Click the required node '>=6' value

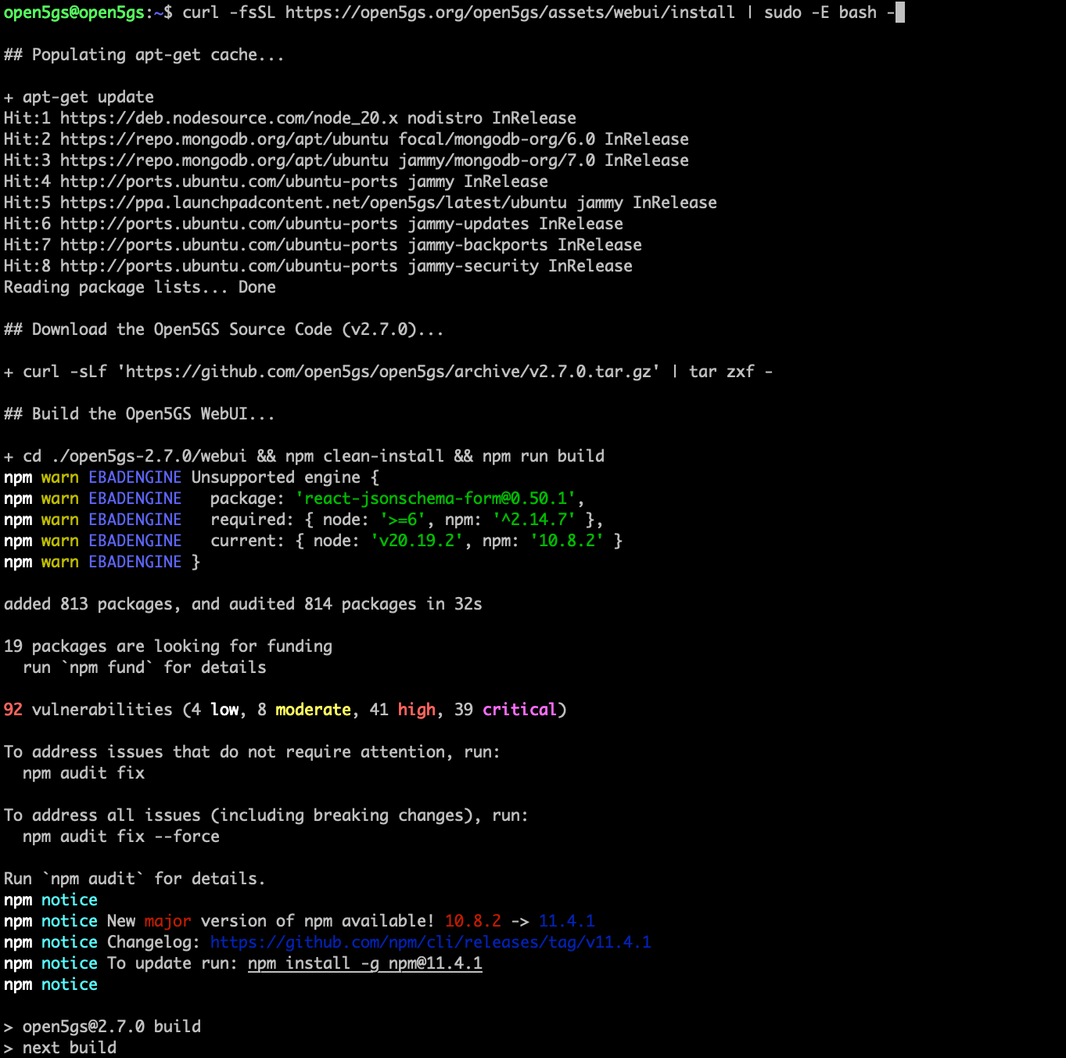coord(403,520)
